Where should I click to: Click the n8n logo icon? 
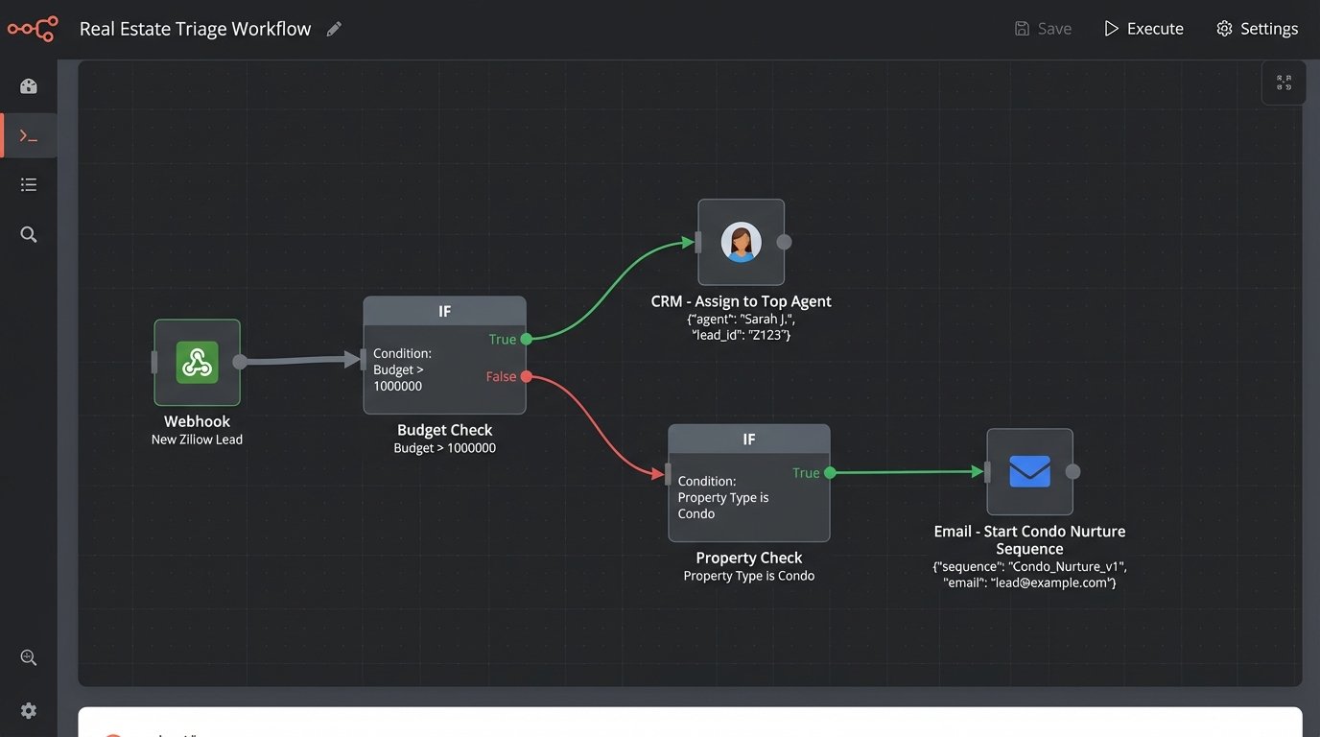tap(33, 29)
